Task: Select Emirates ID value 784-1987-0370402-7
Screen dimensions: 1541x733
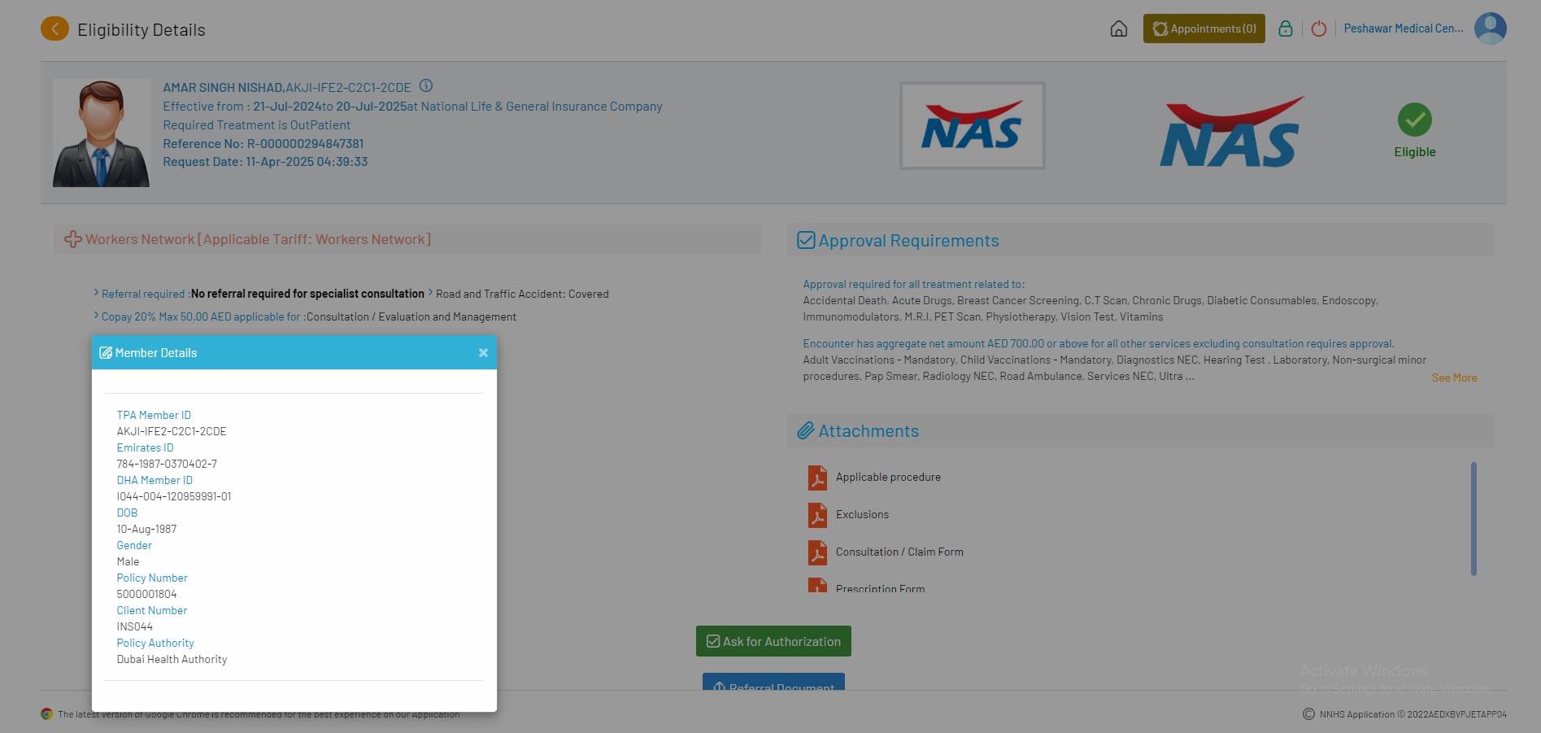Action: pyautogui.click(x=167, y=464)
